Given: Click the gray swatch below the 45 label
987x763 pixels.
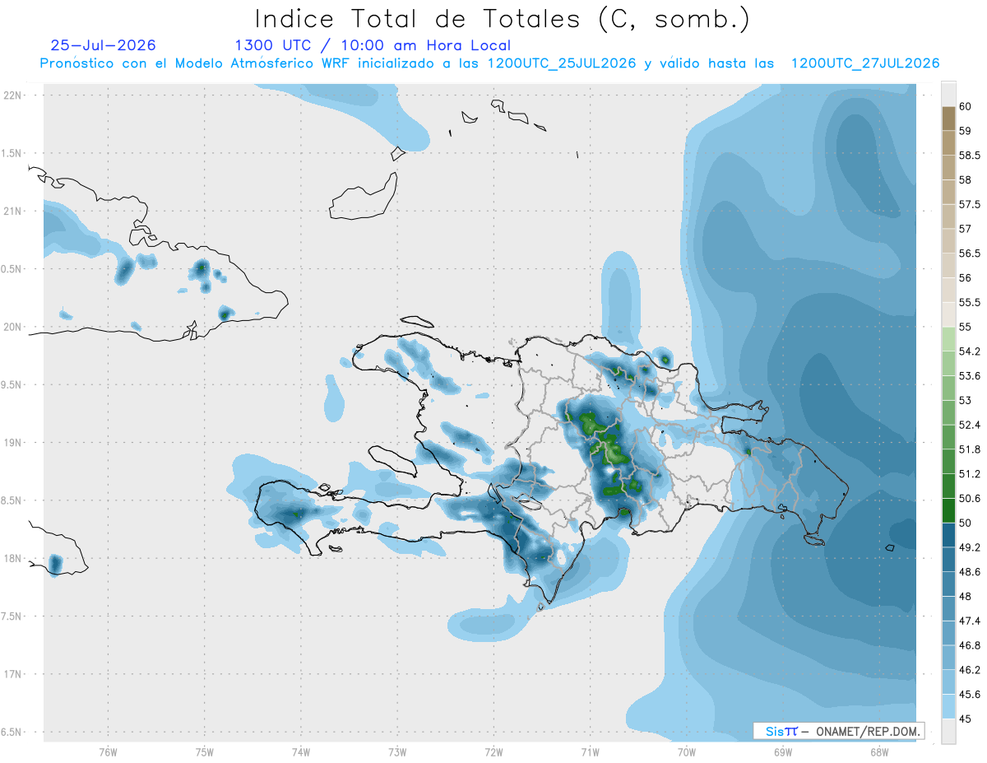Looking at the screenshot, I should (x=948, y=731).
